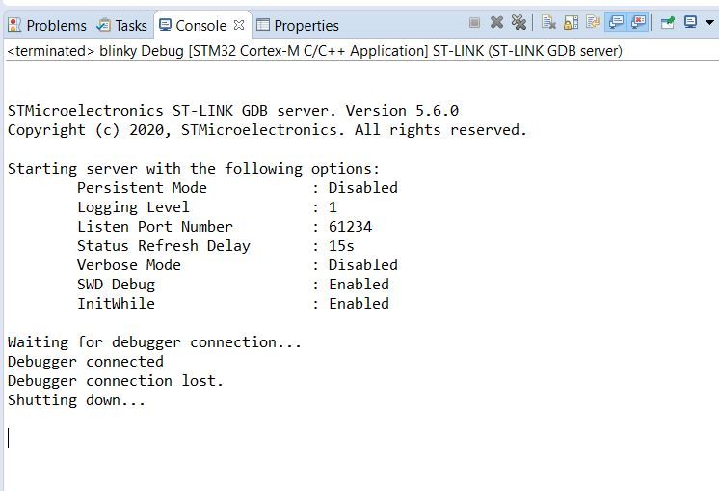
Task: Toggle show console on standard output
Action: (x=615, y=22)
